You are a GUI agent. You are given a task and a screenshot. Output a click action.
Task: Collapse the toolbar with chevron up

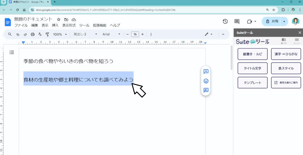pos(223,34)
